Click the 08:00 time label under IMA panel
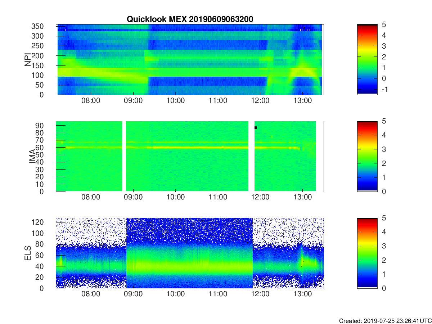This screenshot has height=324, width=432. [x=91, y=198]
